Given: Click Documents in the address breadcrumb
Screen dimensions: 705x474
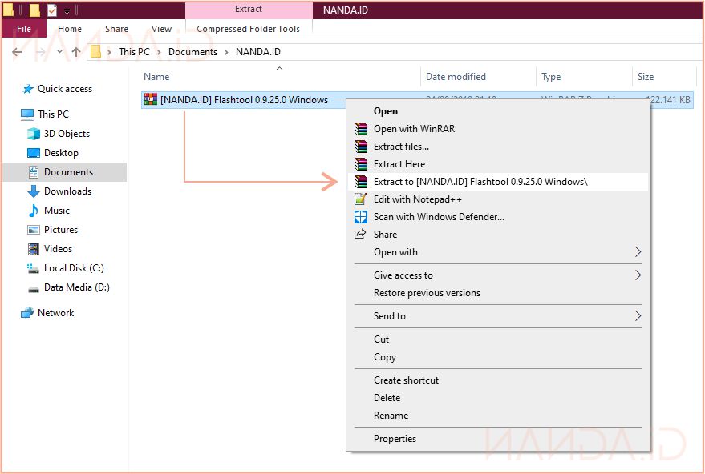Looking at the screenshot, I should click(192, 52).
